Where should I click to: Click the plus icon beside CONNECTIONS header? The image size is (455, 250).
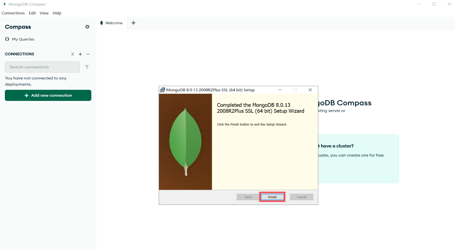point(80,54)
